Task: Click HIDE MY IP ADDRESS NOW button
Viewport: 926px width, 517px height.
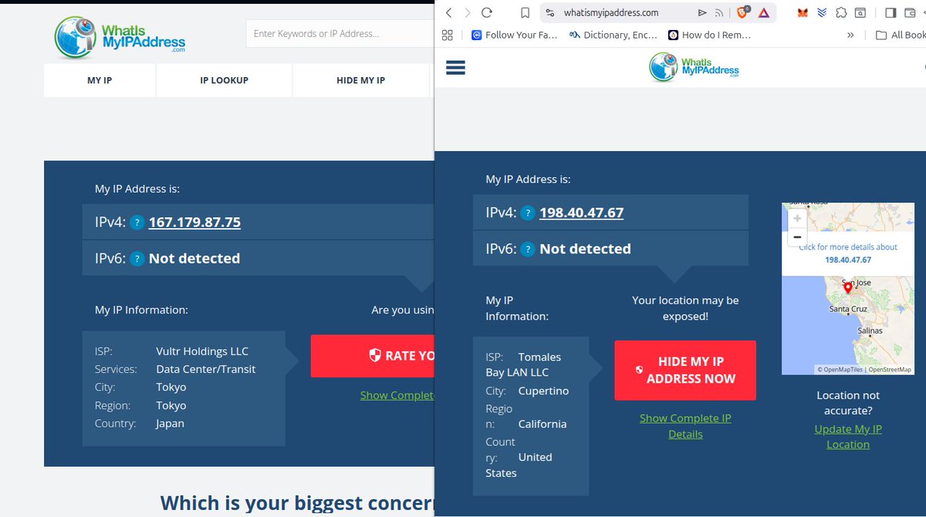Action: pos(685,370)
